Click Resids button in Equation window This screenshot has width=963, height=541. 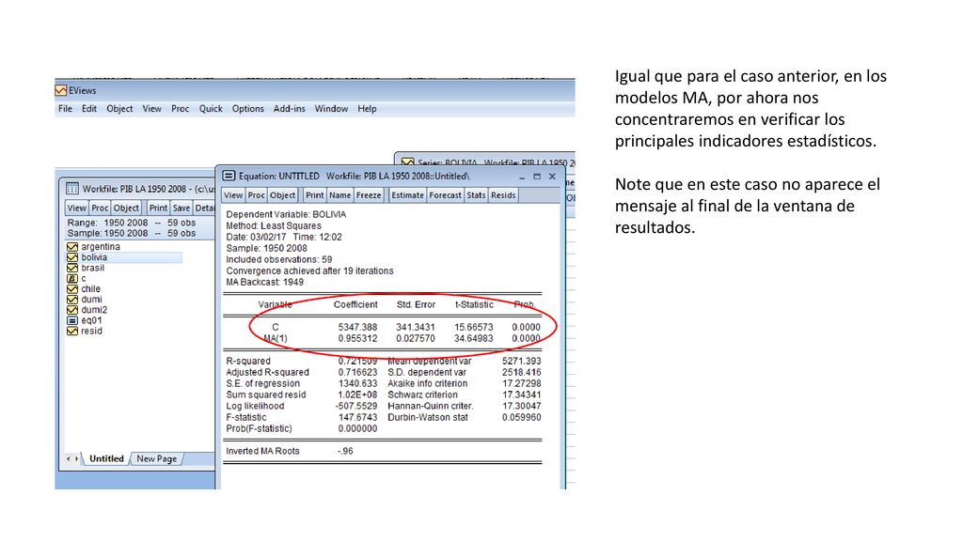(503, 195)
